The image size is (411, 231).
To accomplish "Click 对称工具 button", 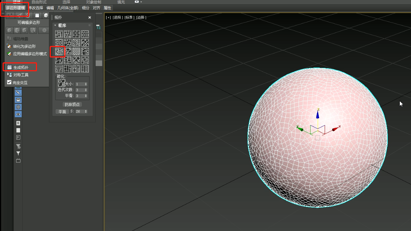I will point(18,75).
